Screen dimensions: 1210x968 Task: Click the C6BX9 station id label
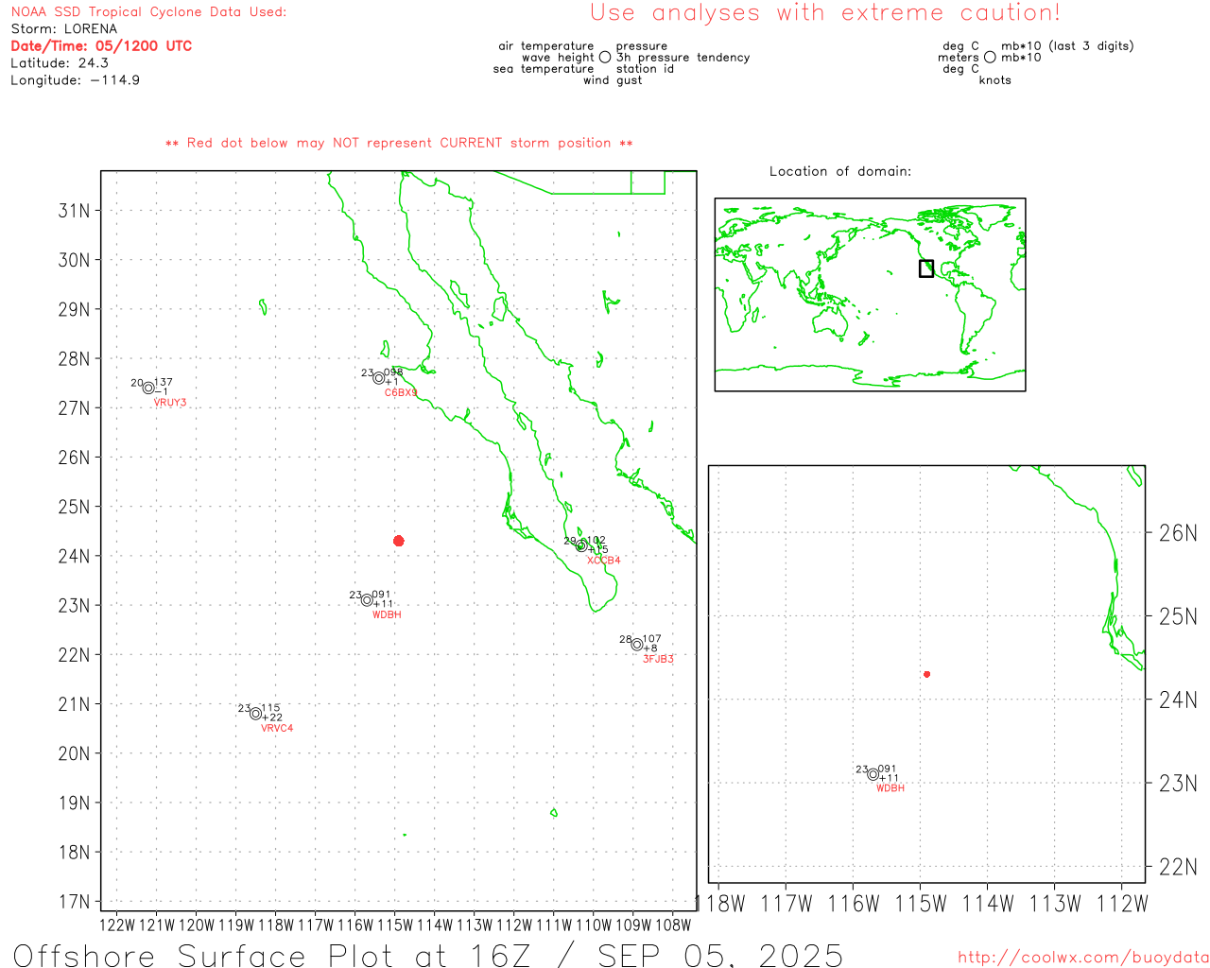click(401, 392)
